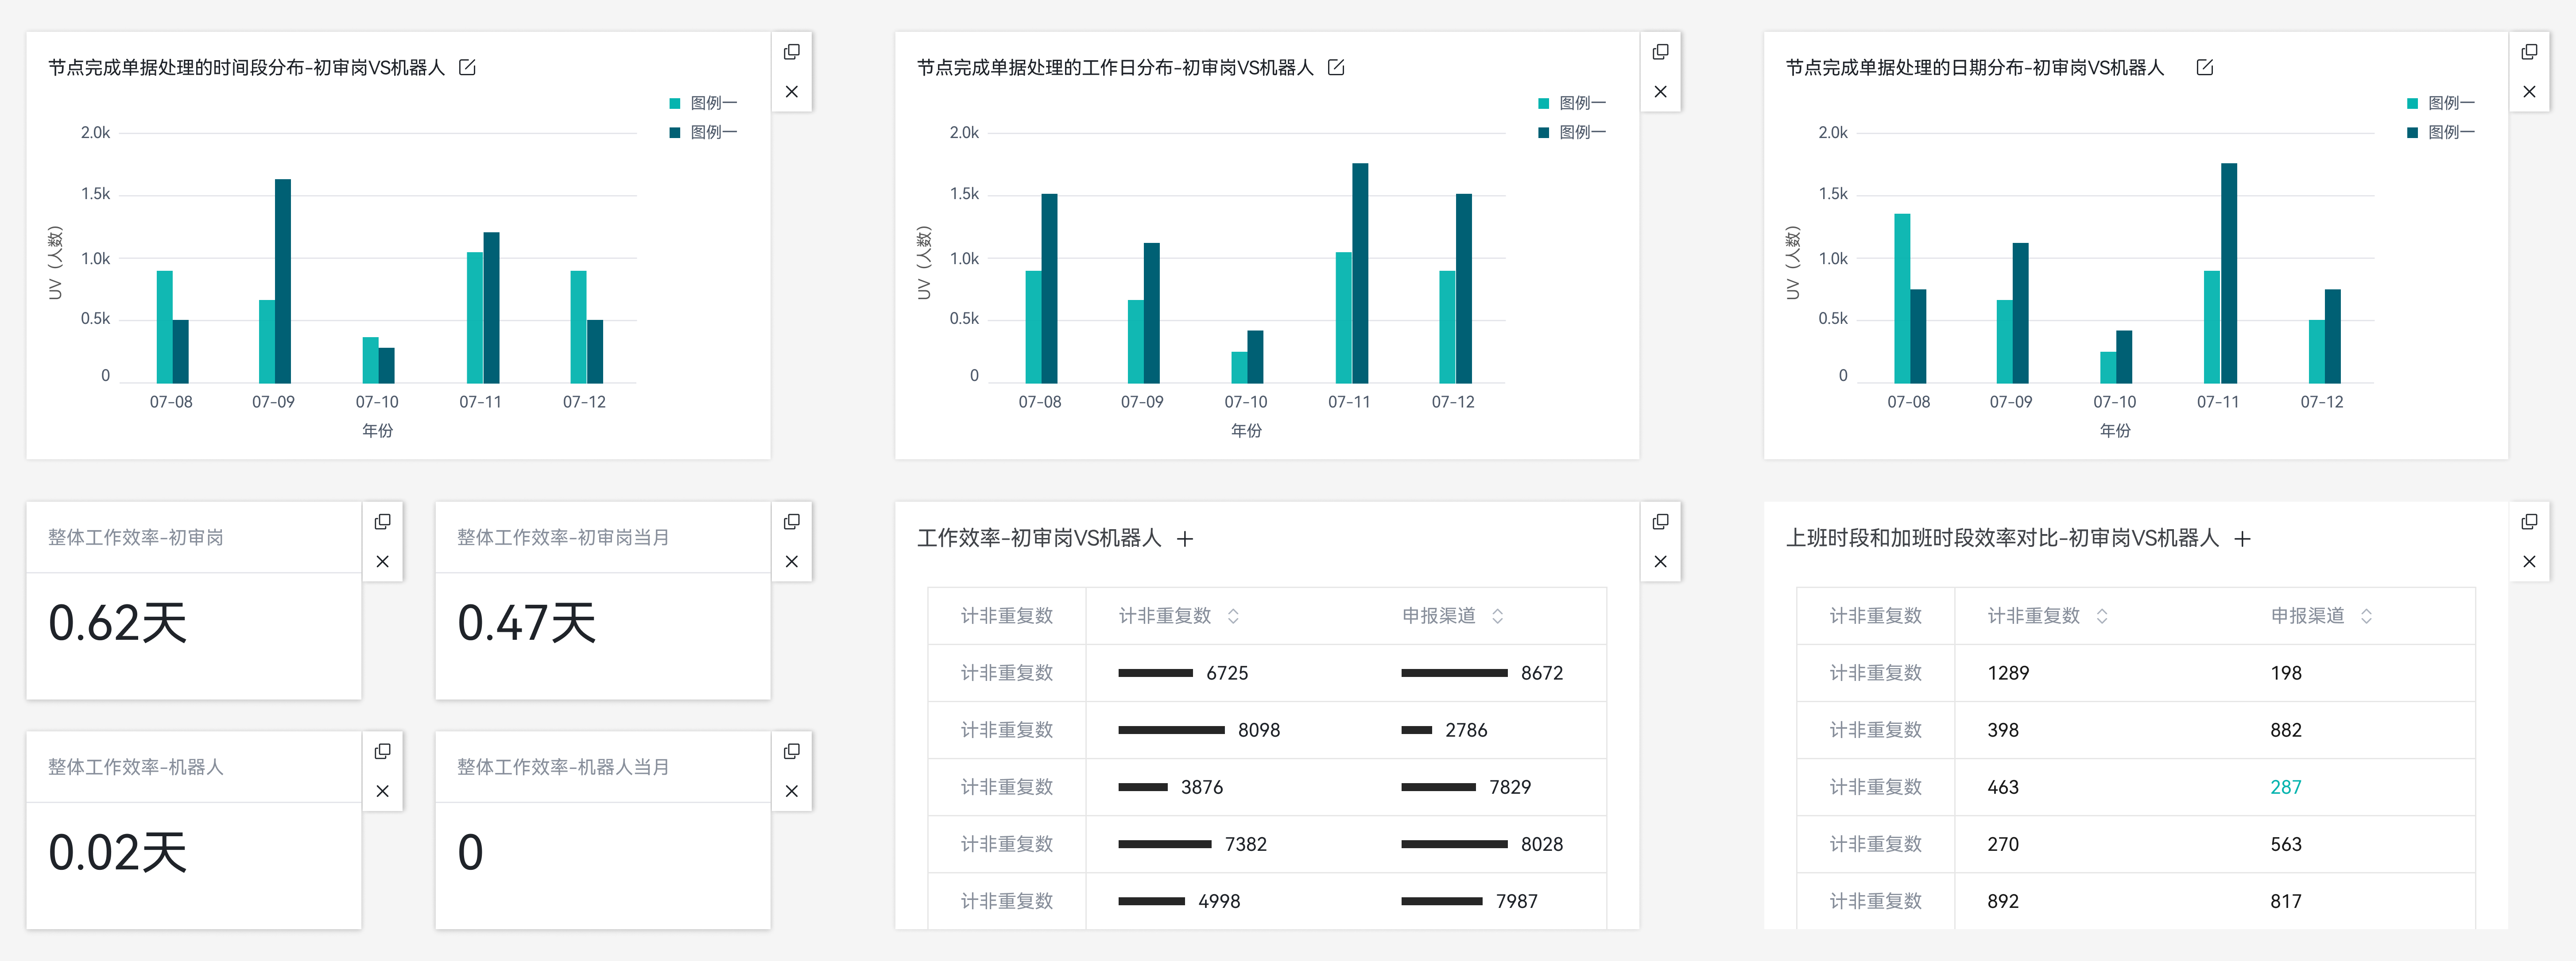
Task: Copy the 工作日分布 chart card
Action: tap(1660, 52)
